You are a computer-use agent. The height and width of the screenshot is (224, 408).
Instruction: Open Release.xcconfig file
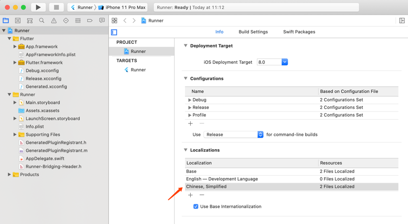(x=43, y=79)
